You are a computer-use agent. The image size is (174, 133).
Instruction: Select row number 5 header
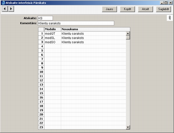tap(41, 51)
